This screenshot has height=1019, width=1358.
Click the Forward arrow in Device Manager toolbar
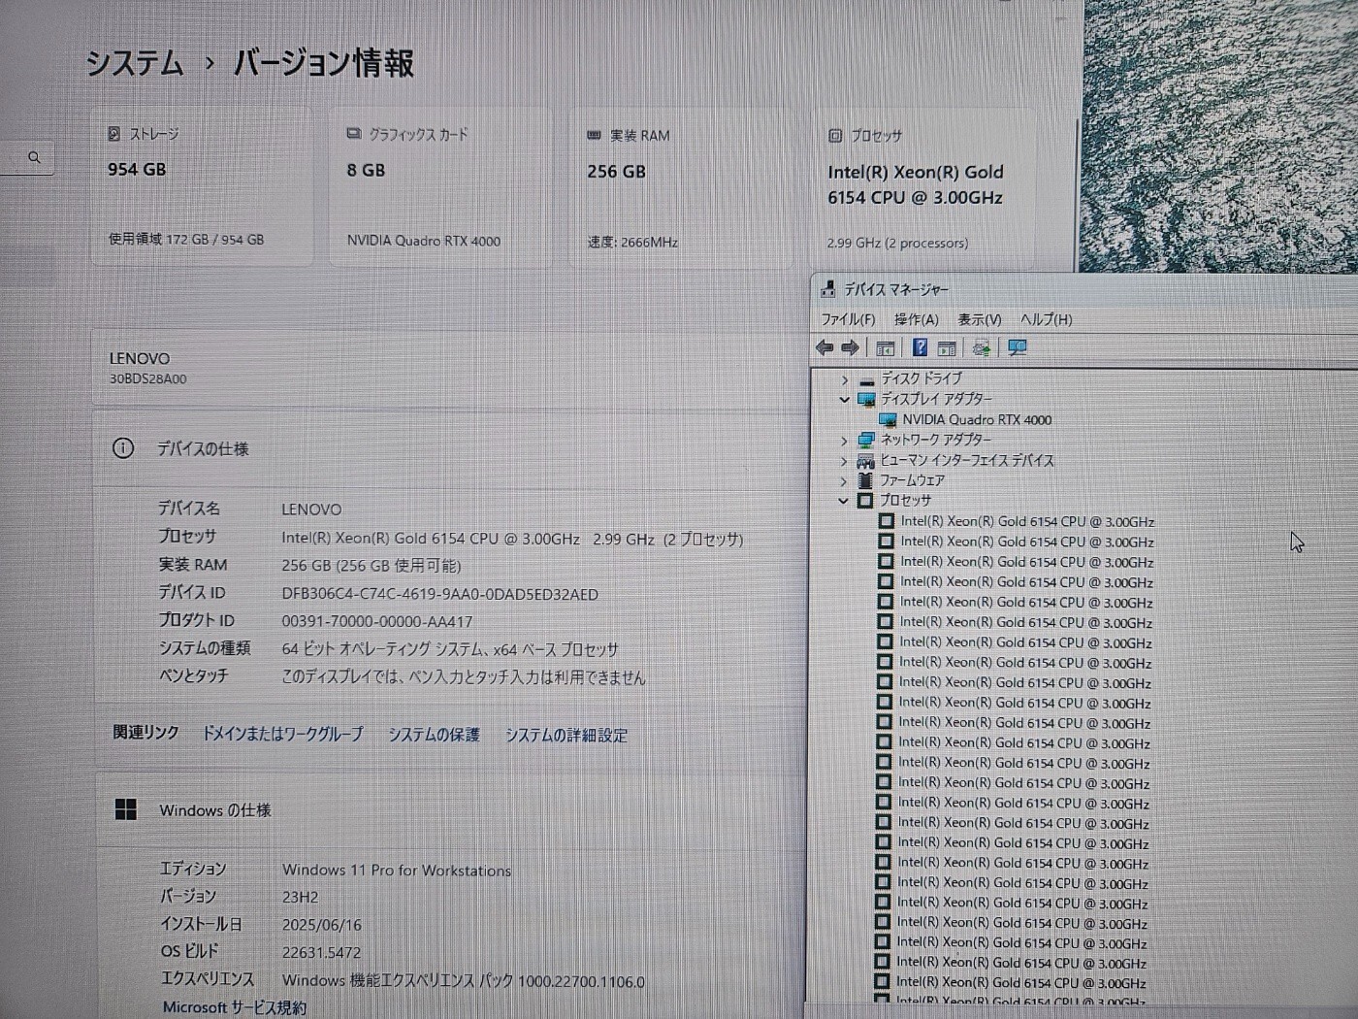pyautogui.click(x=850, y=347)
